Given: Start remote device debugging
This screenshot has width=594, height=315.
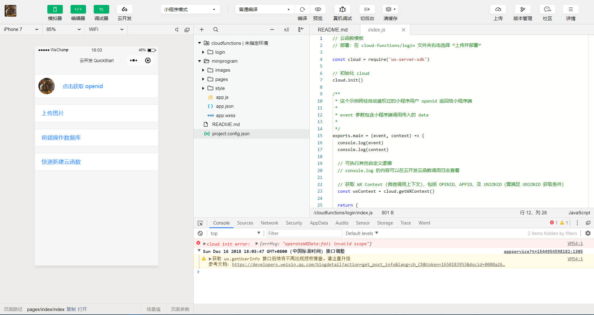Looking at the screenshot, I should (x=342, y=10).
